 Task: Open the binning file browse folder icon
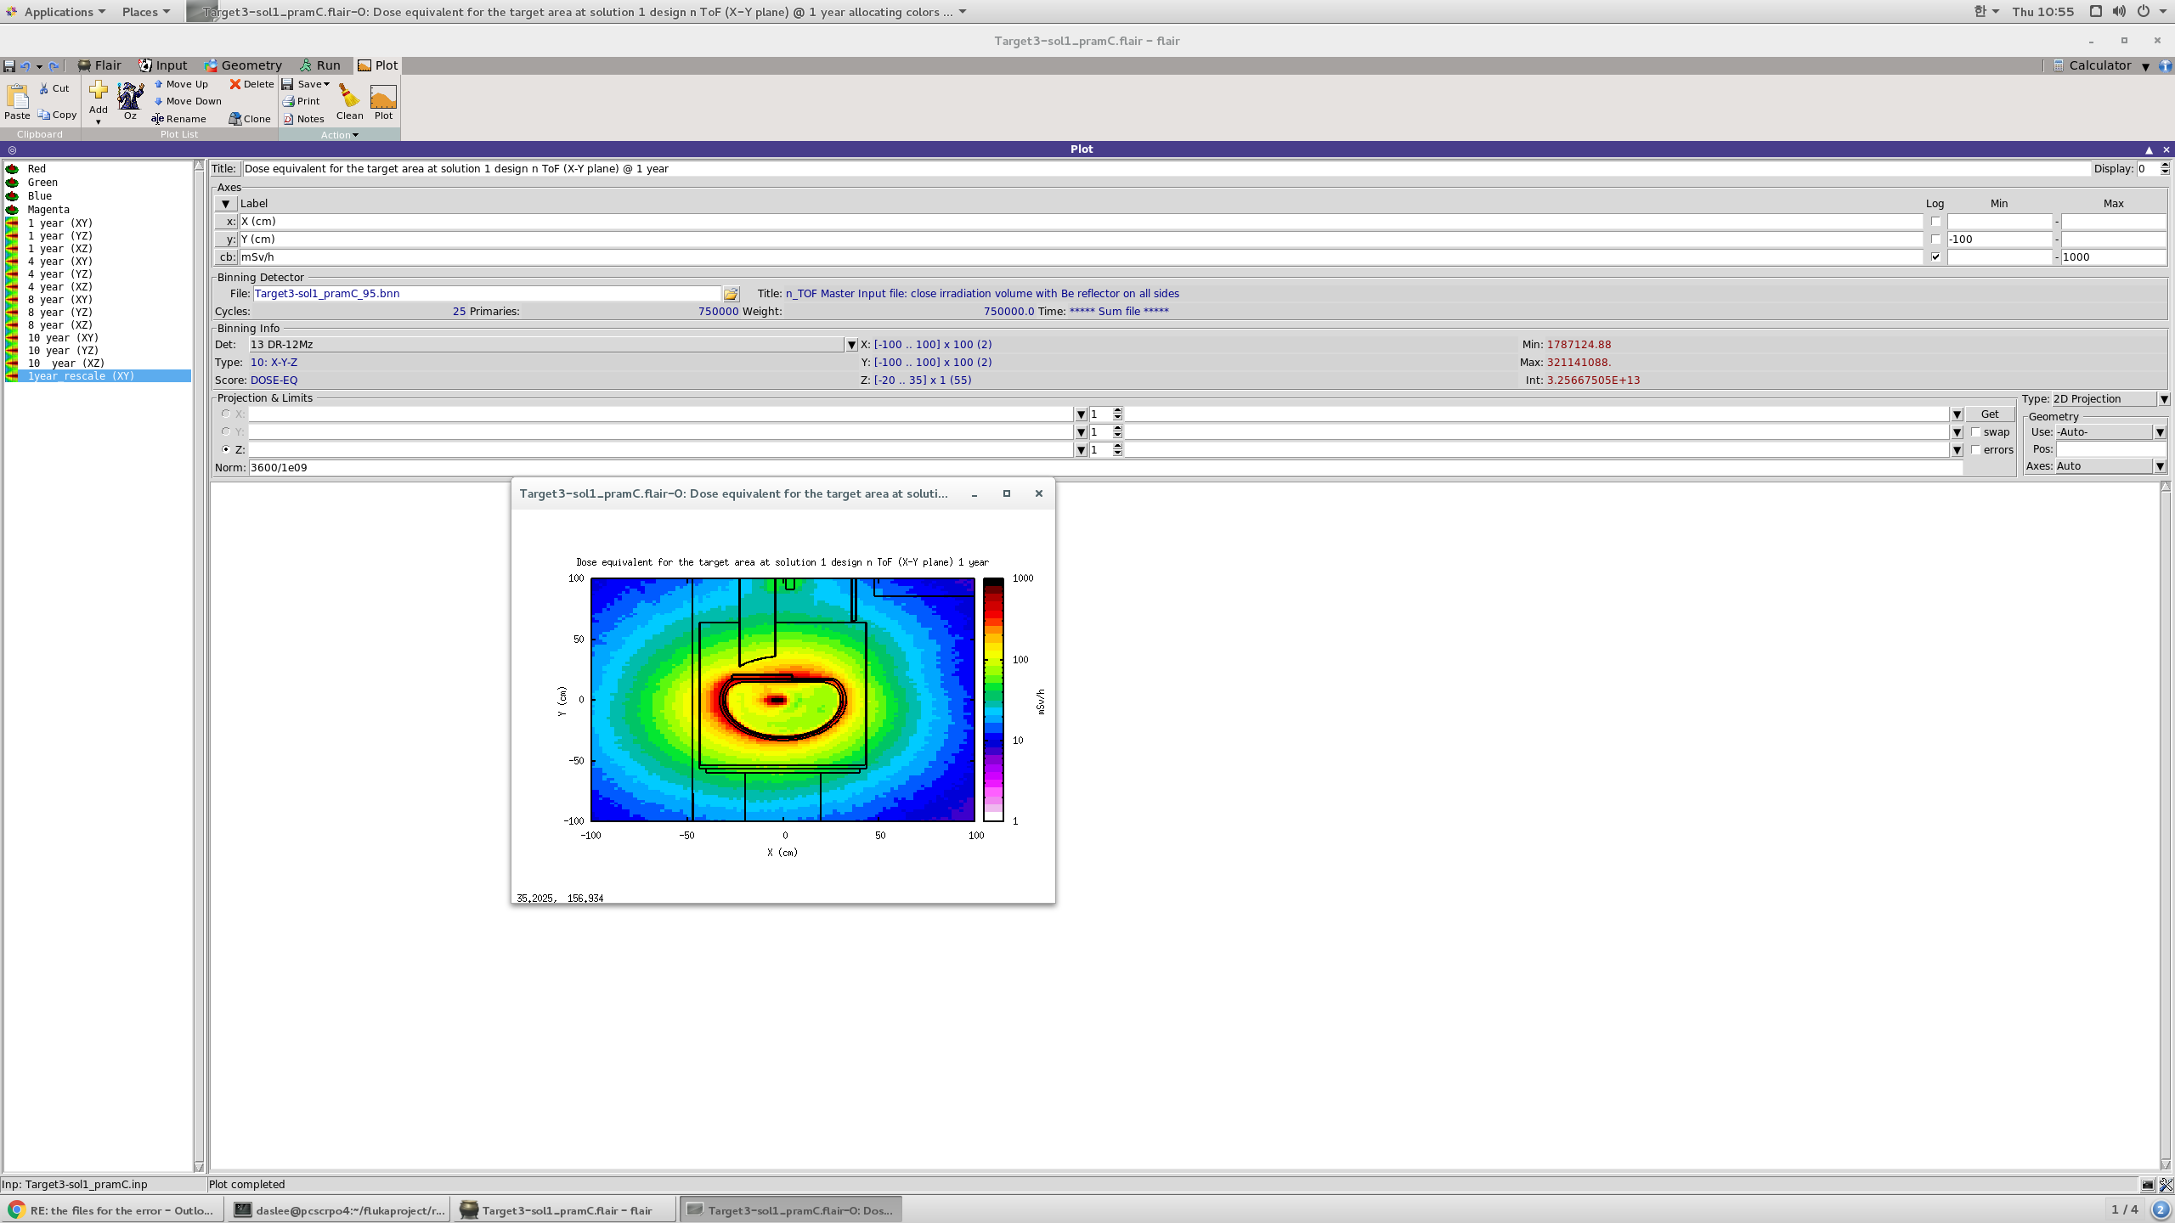coord(731,294)
